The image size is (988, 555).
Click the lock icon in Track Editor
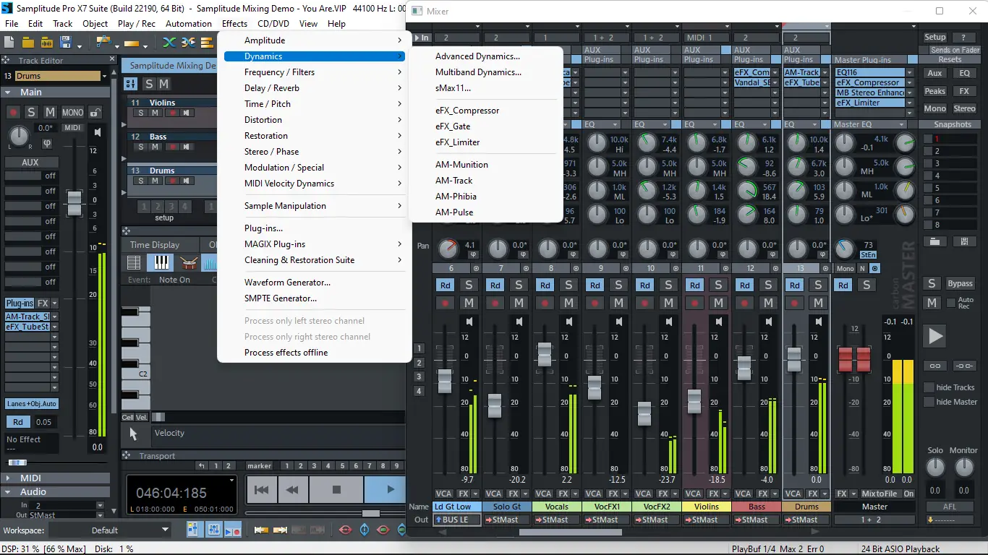[x=95, y=113]
